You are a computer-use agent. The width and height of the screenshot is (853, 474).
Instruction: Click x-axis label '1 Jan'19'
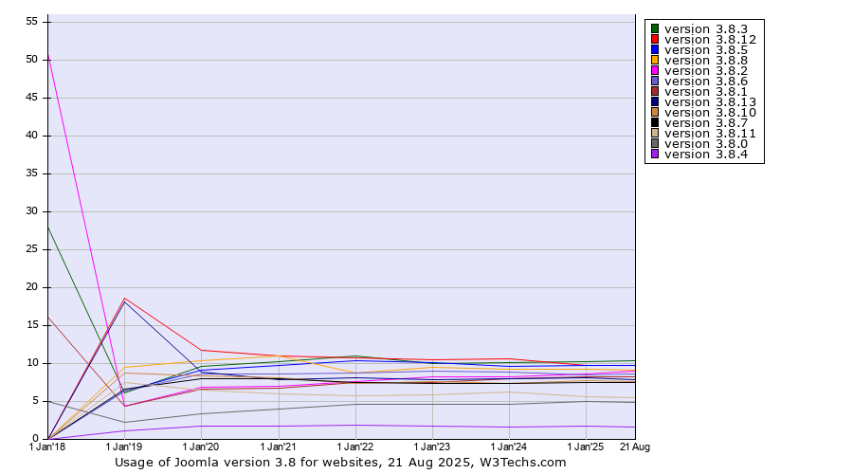124,447
